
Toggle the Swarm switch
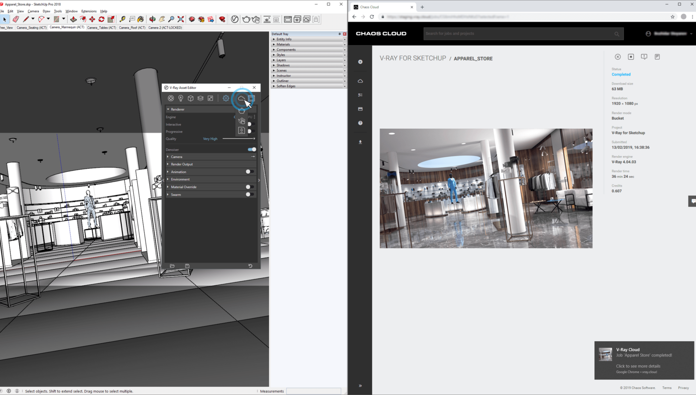[250, 195]
